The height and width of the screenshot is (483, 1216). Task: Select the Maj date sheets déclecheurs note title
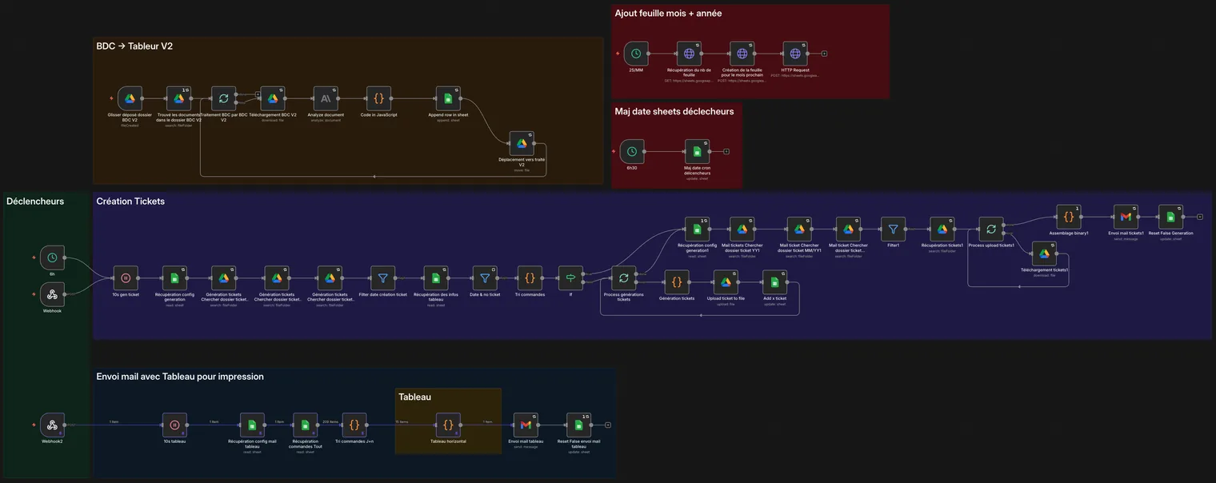(x=674, y=111)
